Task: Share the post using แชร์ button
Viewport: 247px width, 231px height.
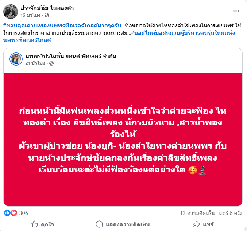Action: point(203,224)
